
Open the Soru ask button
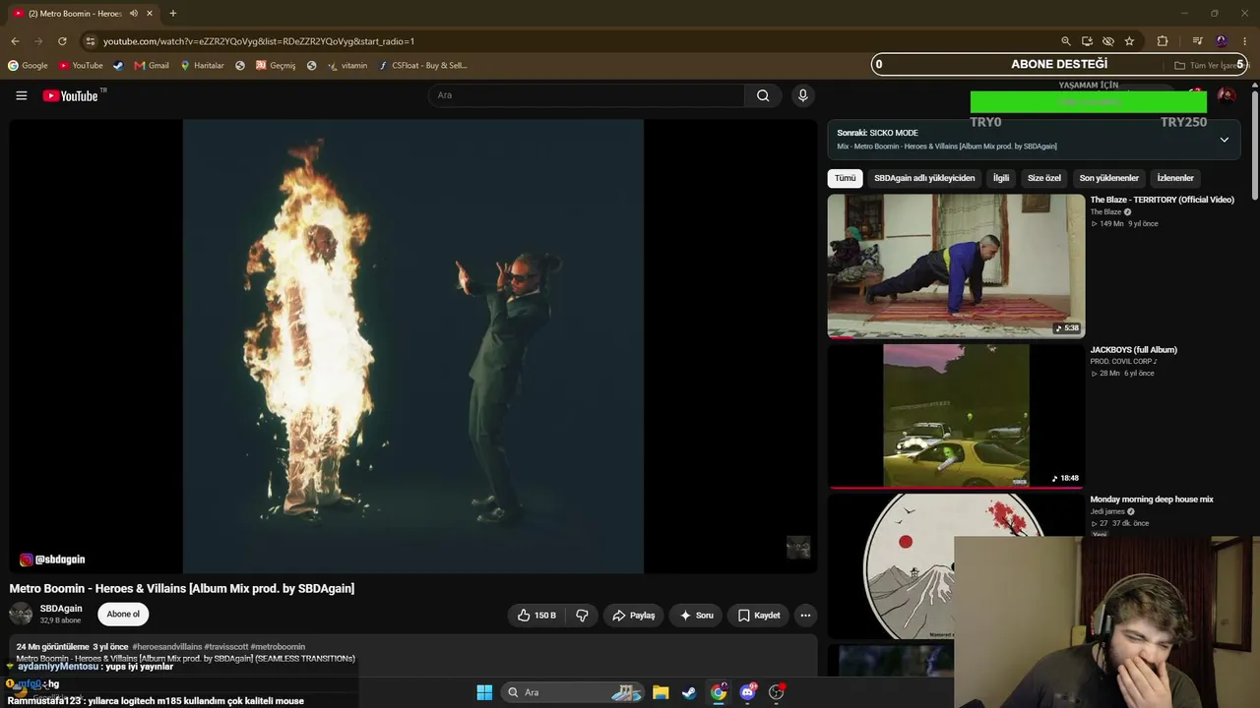pyautogui.click(x=696, y=616)
